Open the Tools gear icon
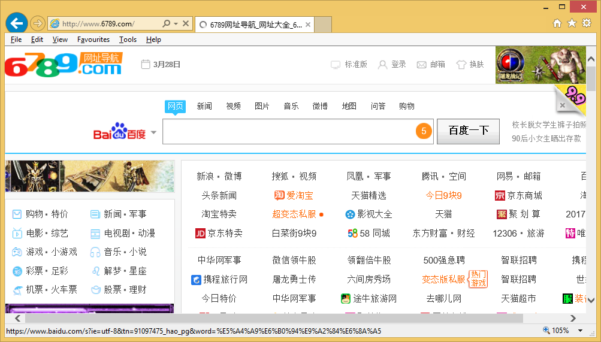 (586, 23)
